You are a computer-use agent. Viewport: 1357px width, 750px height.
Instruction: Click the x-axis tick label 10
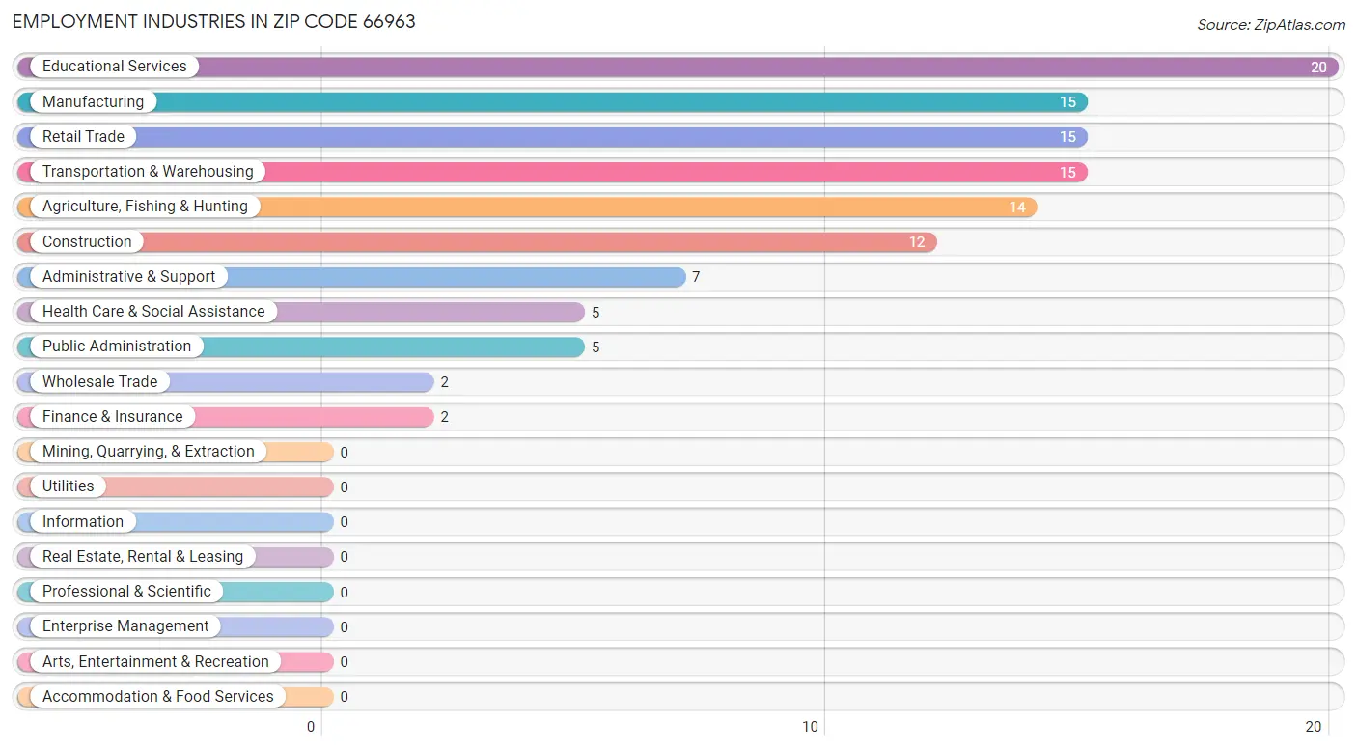(x=812, y=727)
